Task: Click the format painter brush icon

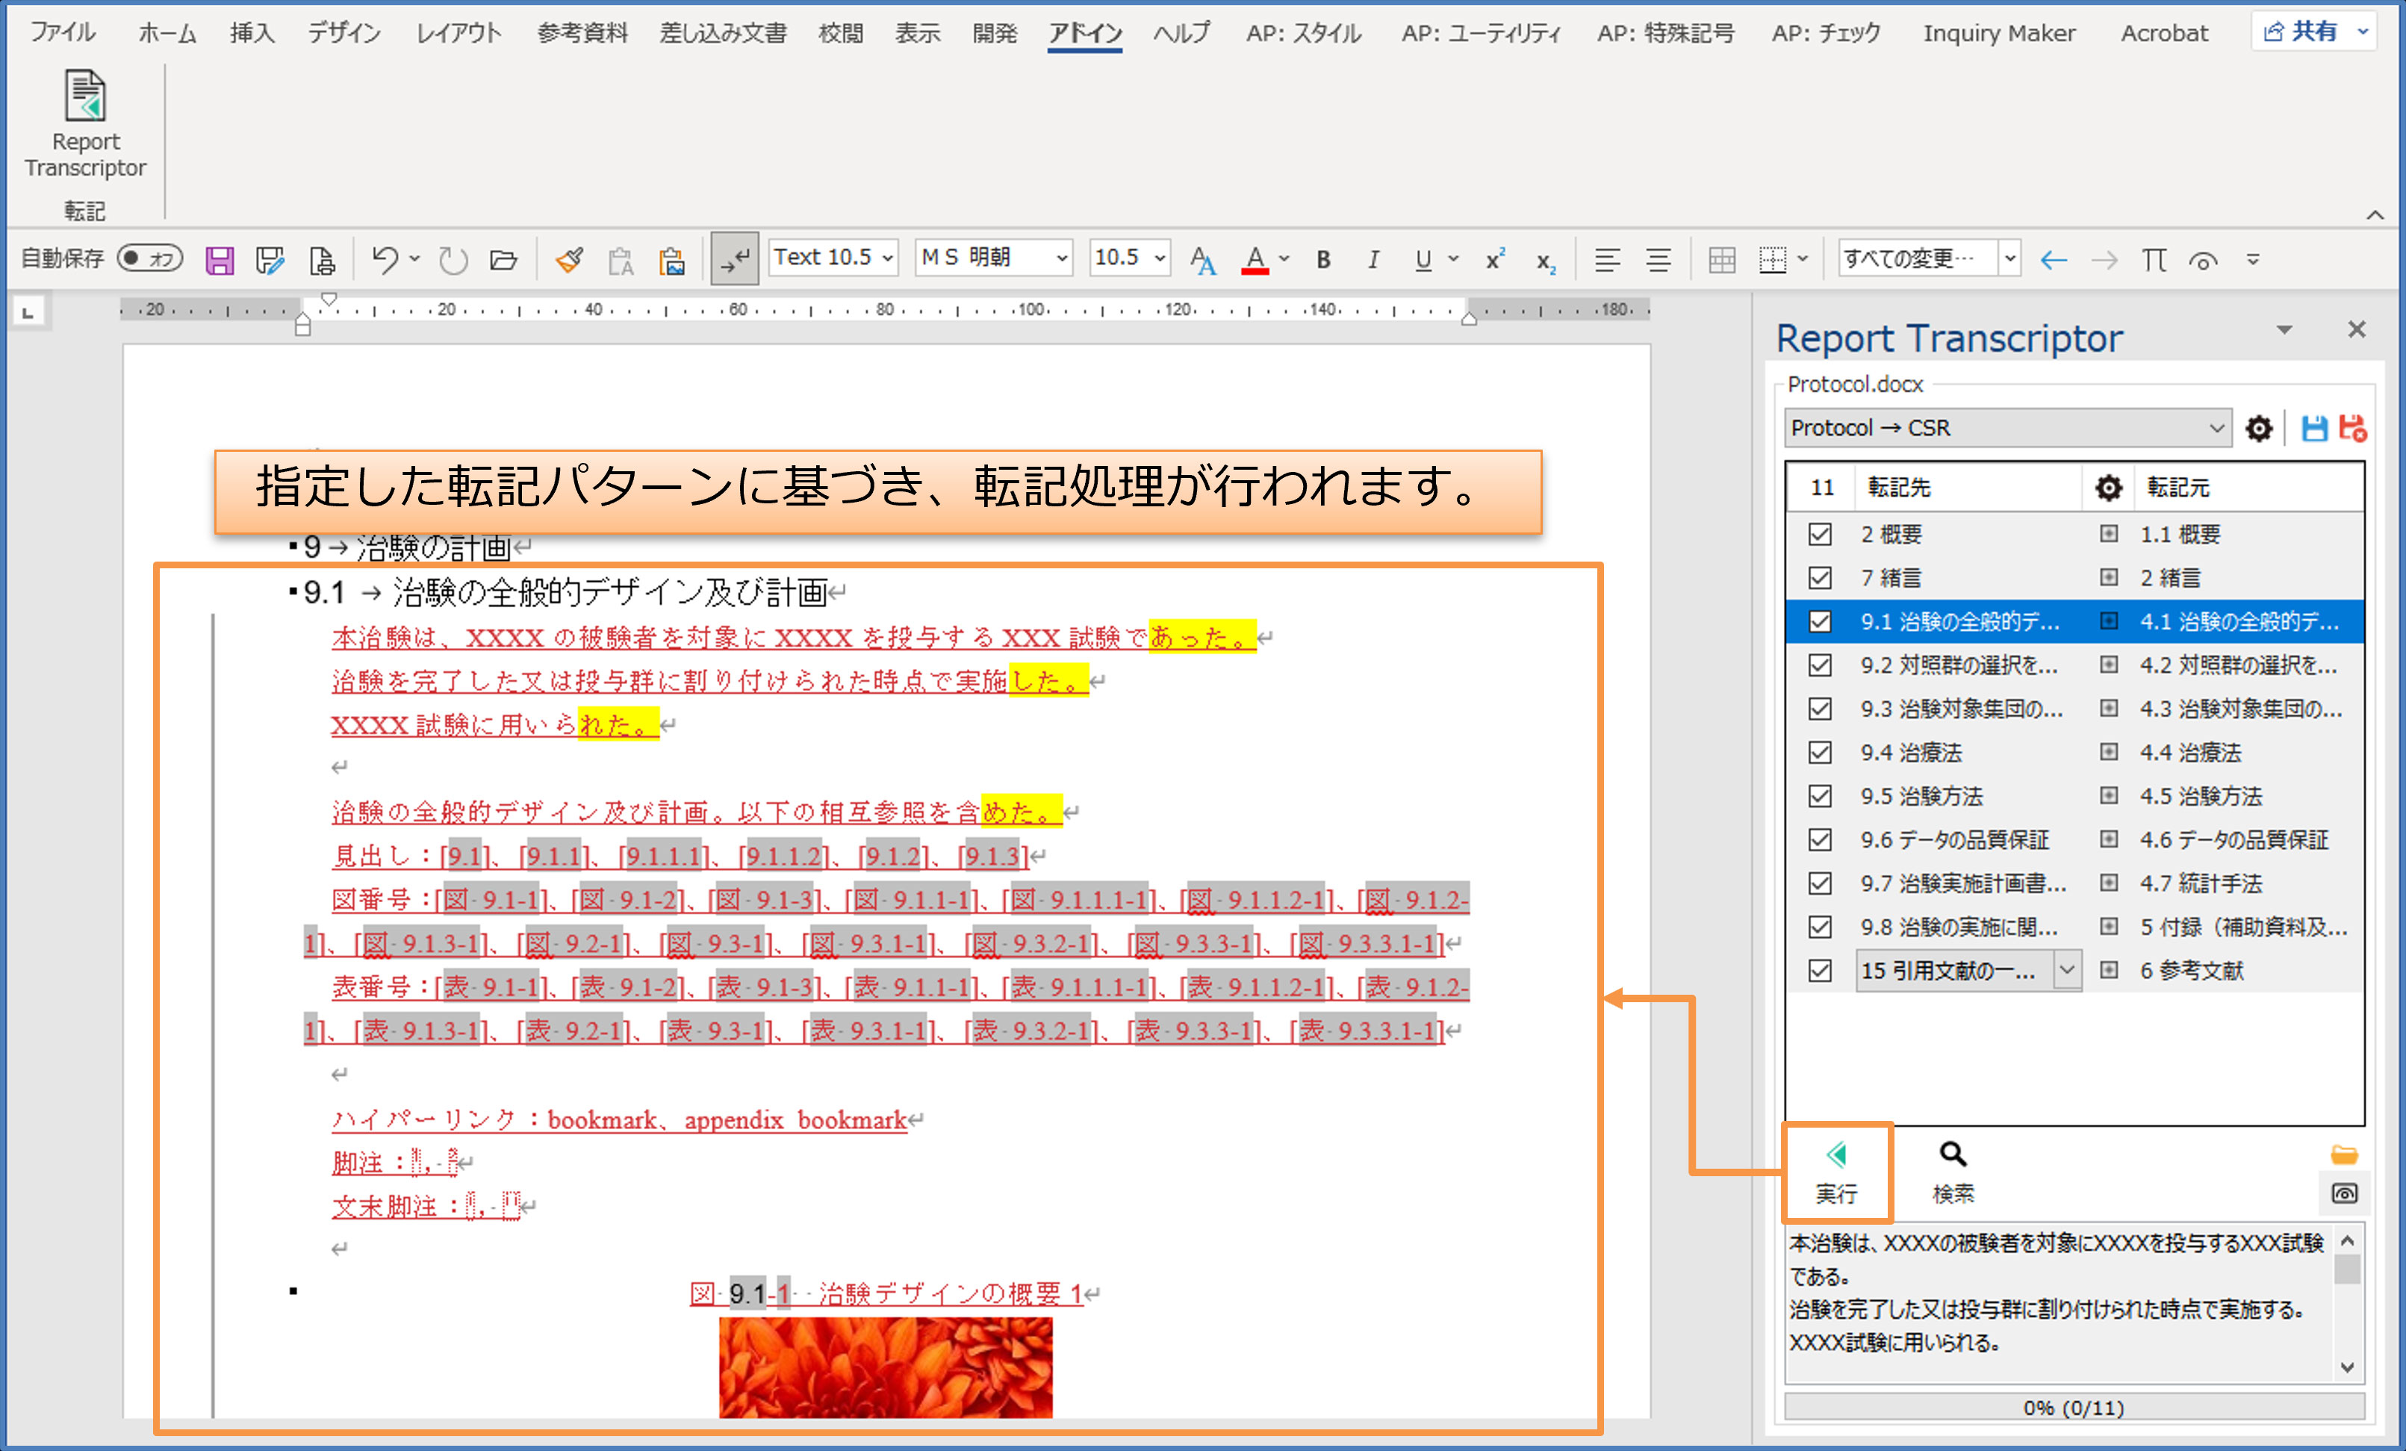Action: tap(569, 260)
